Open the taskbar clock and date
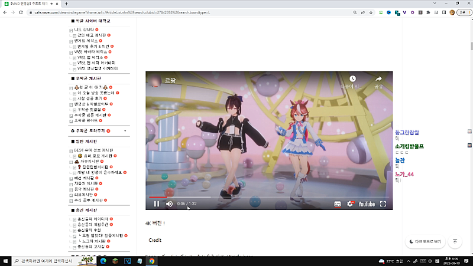Image resolution: width=473 pixels, height=266 pixels. [452, 261]
